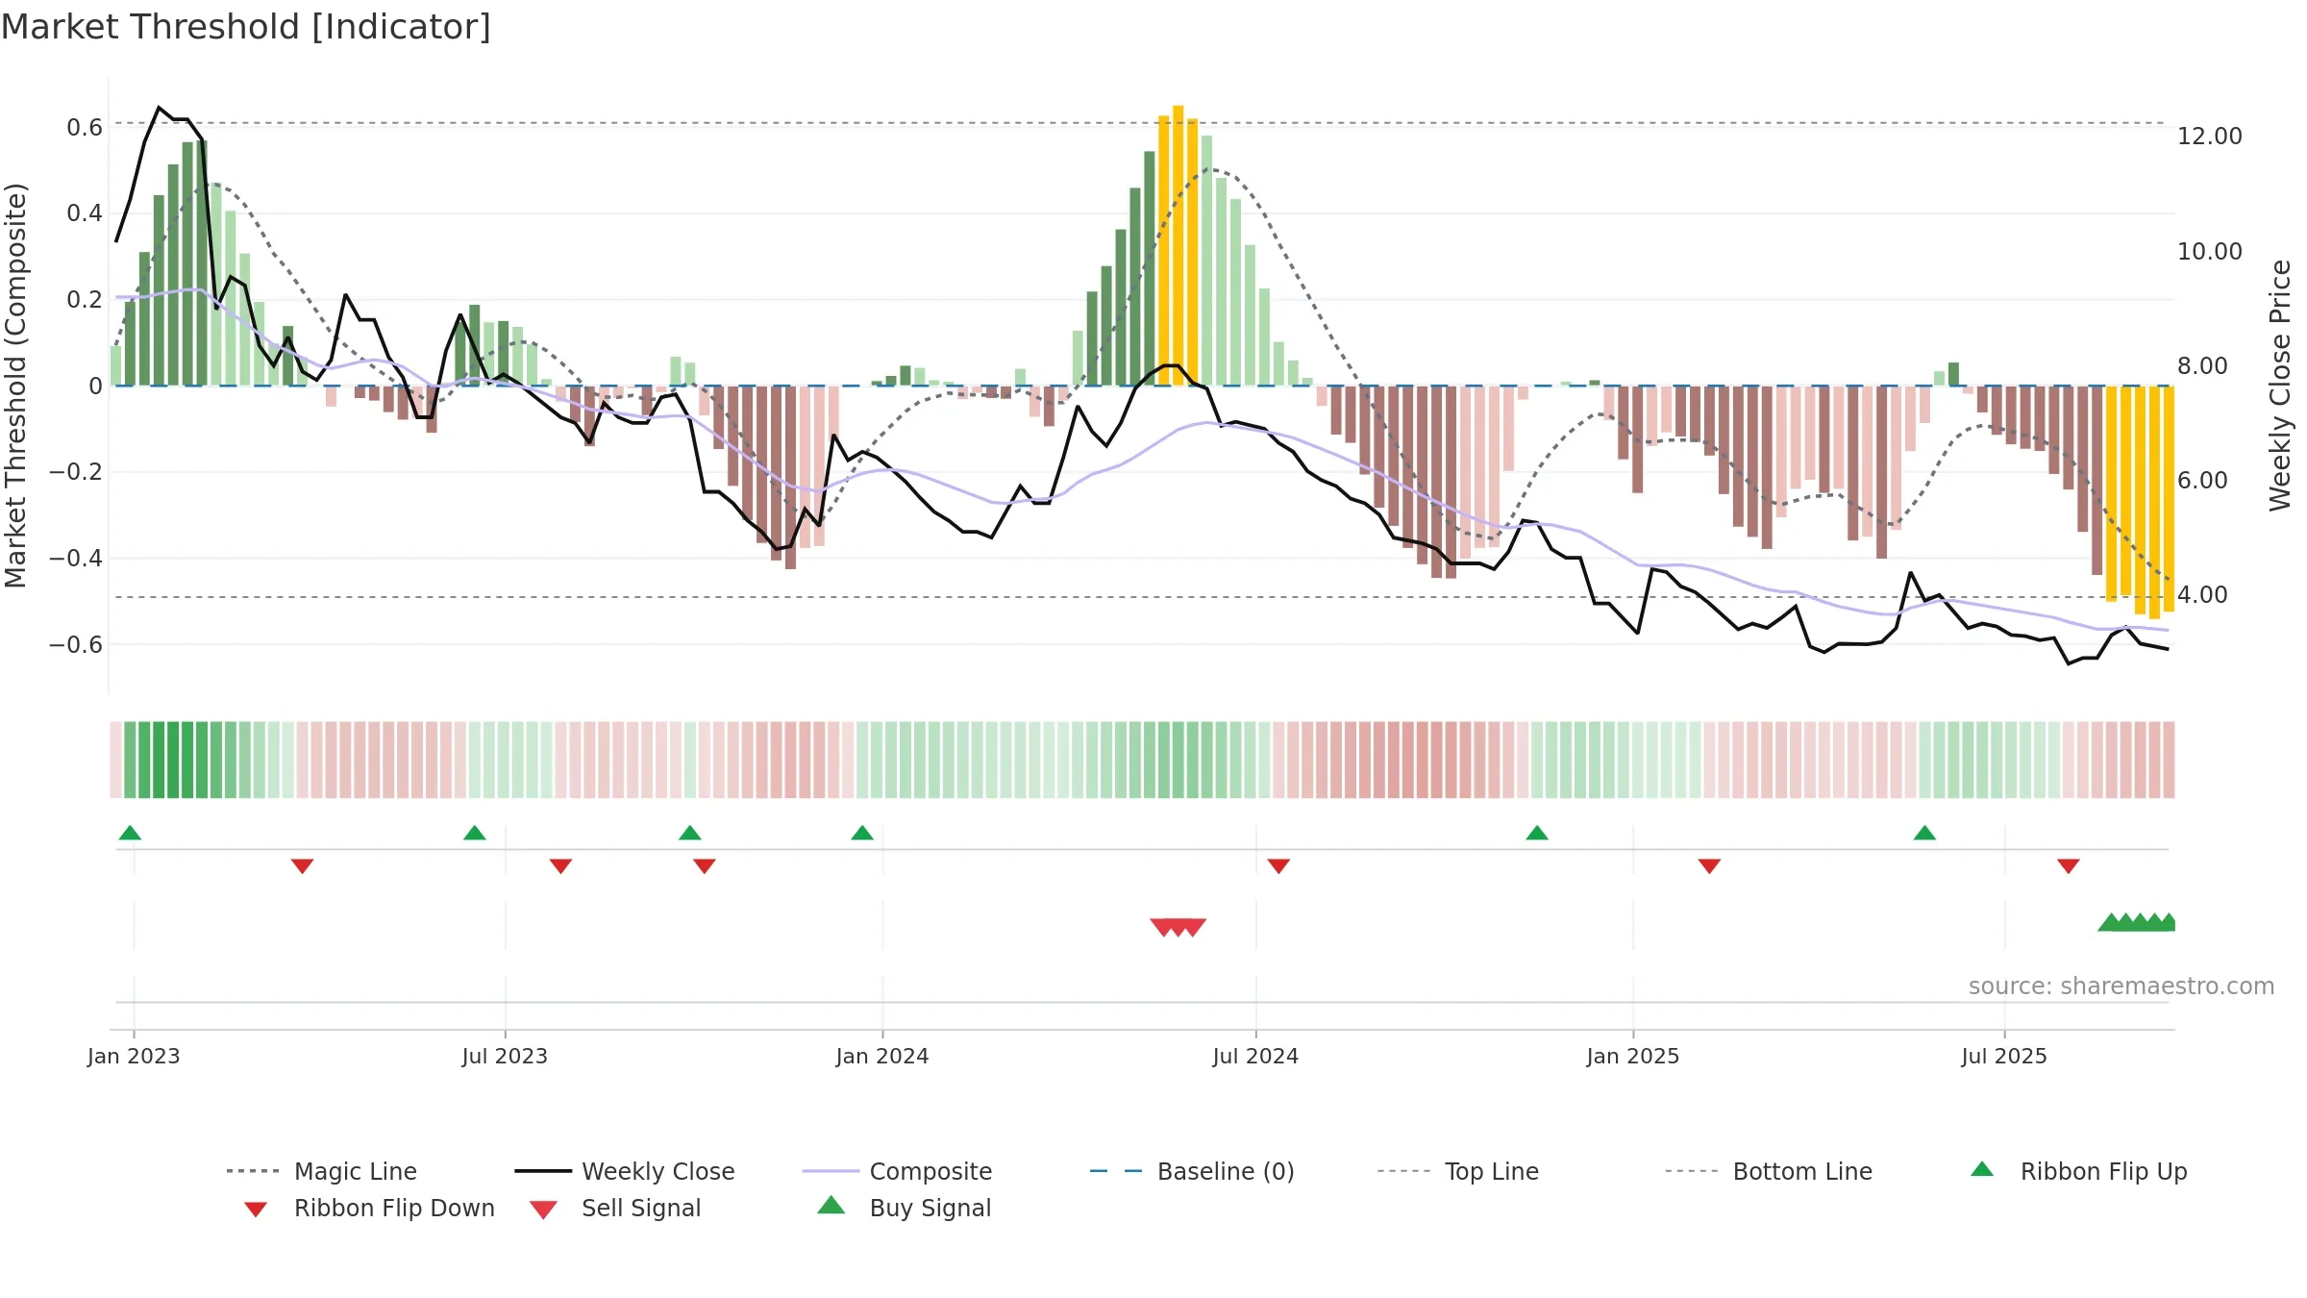Viewport: 2307px width, 1298px height.
Task: Click the red Sell Signal cluster marker
Action: pos(1178,927)
